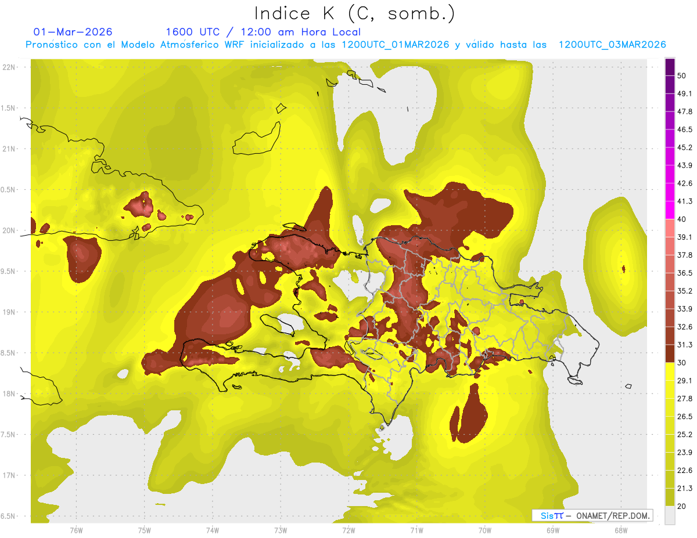The height and width of the screenshot is (538, 697).
Task: Pick the bright yellow swatch between 29.1 and 30
Action: tap(670, 371)
